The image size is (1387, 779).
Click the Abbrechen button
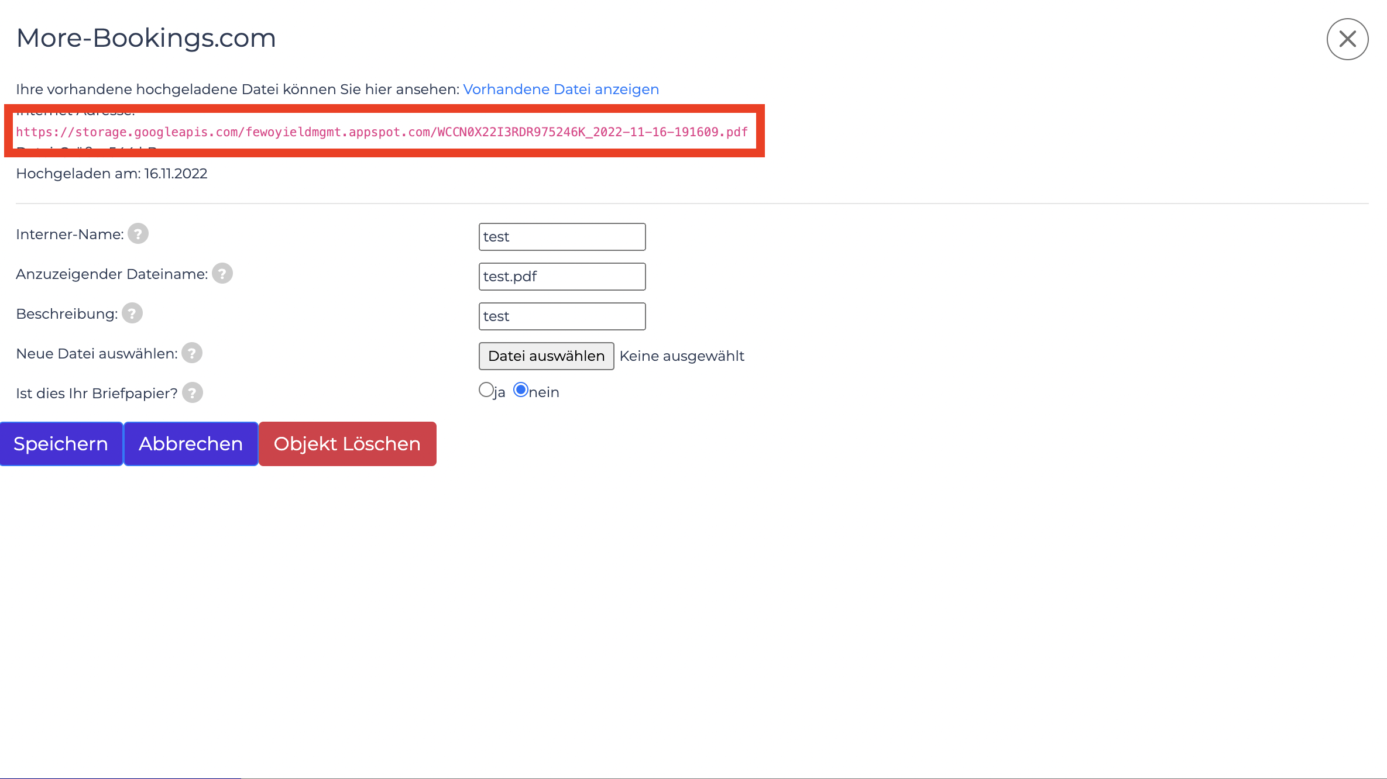[191, 444]
